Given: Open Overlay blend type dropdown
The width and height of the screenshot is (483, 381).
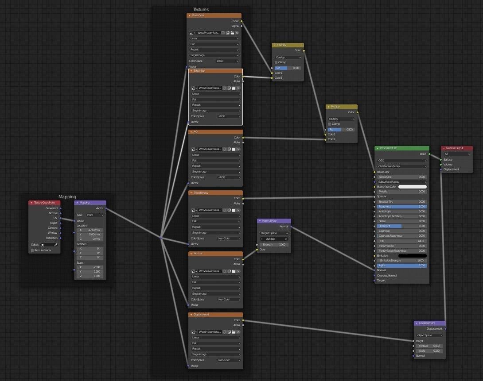Looking at the screenshot, I should pyautogui.click(x=288, y=58).
